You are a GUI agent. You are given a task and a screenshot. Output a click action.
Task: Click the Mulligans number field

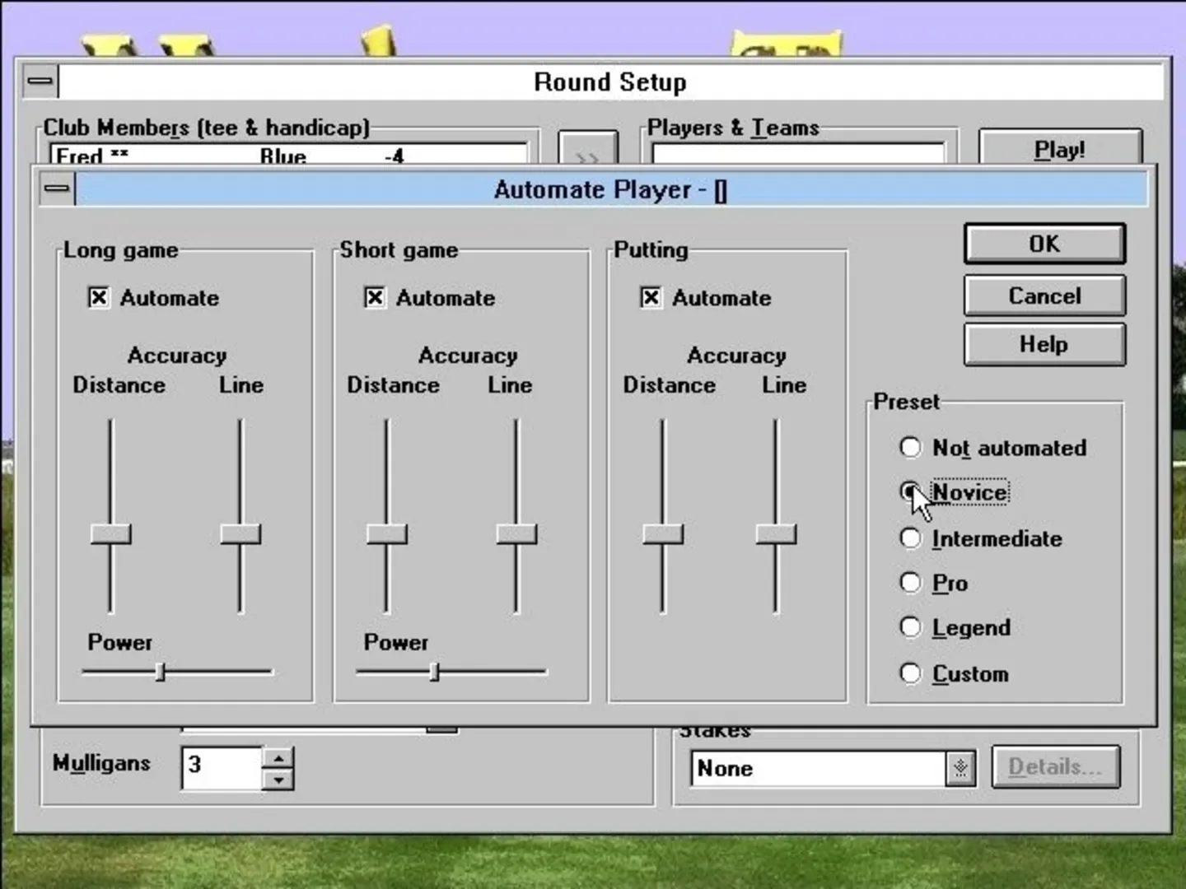221,767
